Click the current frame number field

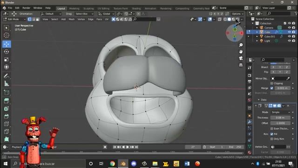click(x=193, y=147)
